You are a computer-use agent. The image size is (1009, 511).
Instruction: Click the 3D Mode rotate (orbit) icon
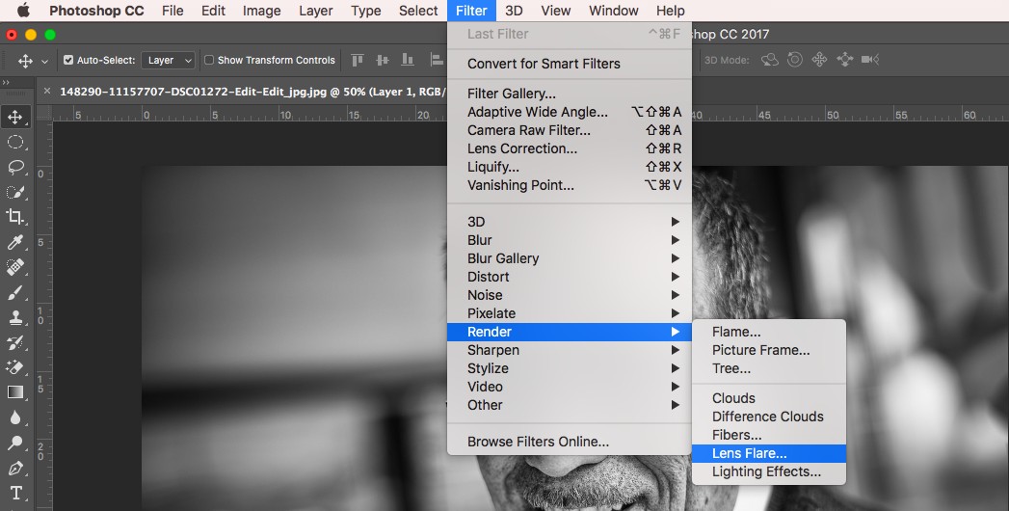pos(770,60)
